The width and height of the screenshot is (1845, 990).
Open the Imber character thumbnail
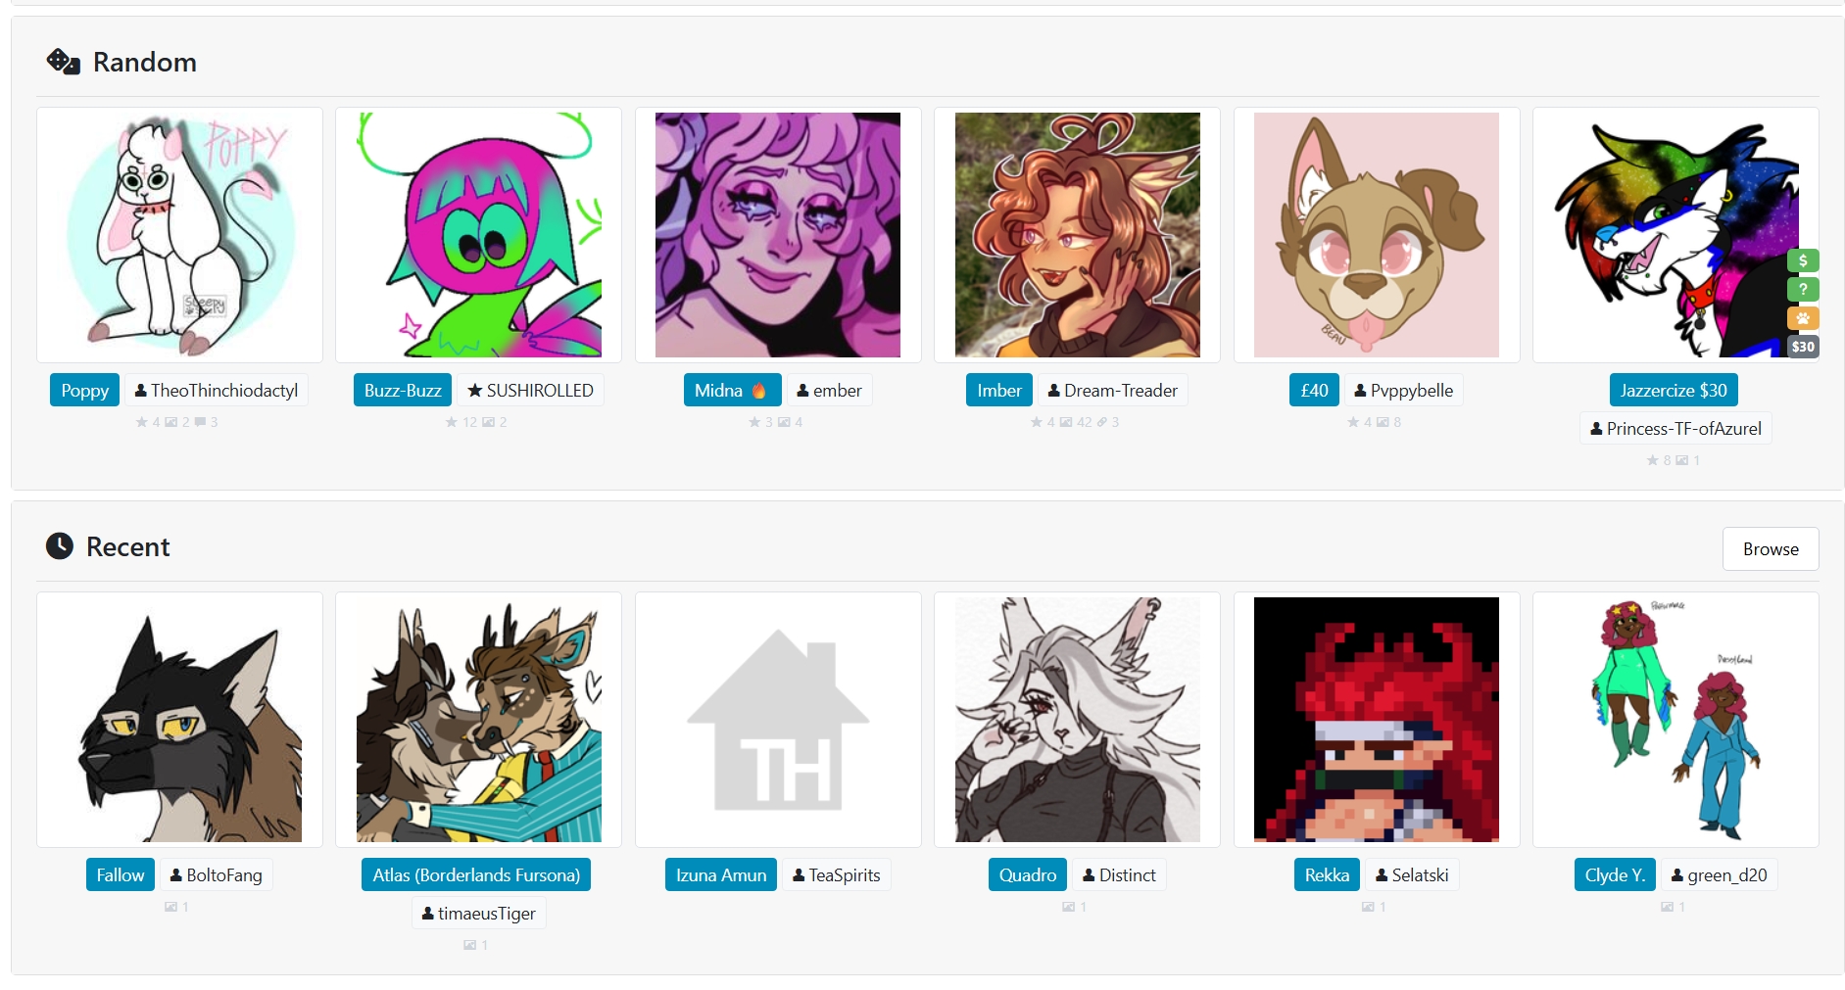tap(1078, 235)
